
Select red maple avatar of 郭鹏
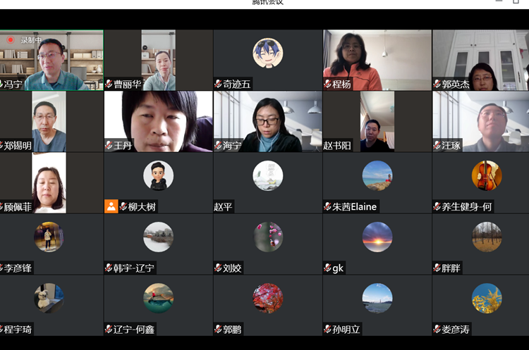(268, 298)
